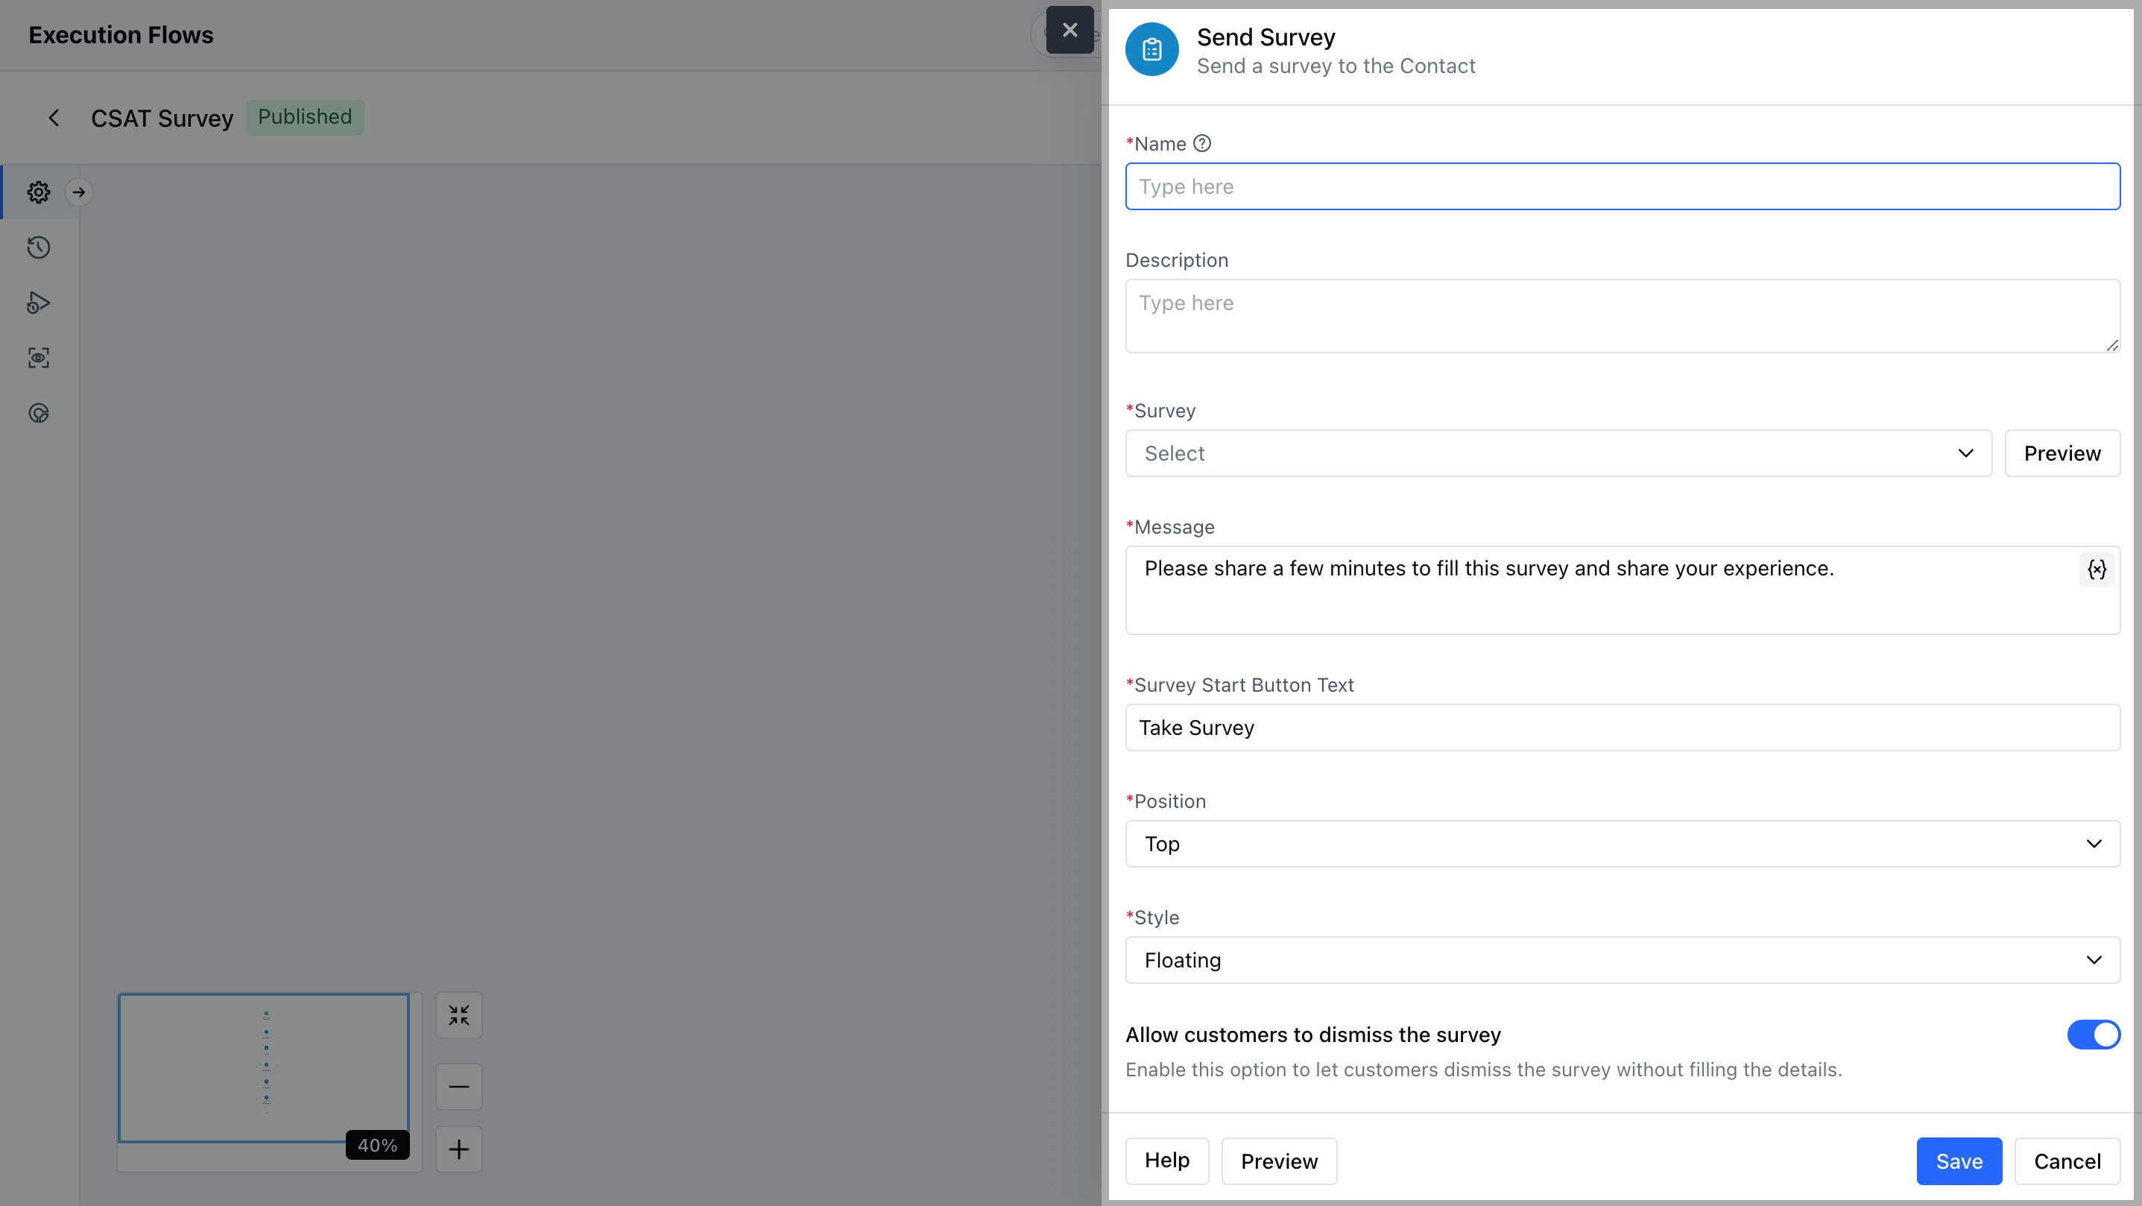Image resolution: width=2142 pixels, height=1206 pixels.
Task: Zoom out the canvas with the minus button
Action: pyautogui.click(x=459, y=1086)
